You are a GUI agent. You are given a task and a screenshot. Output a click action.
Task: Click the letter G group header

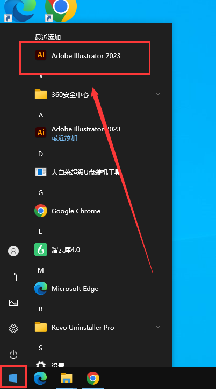pos(41,192)
